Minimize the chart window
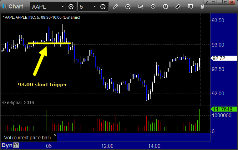Viewport: 238px width, 150px height. (x=219, y=2)
